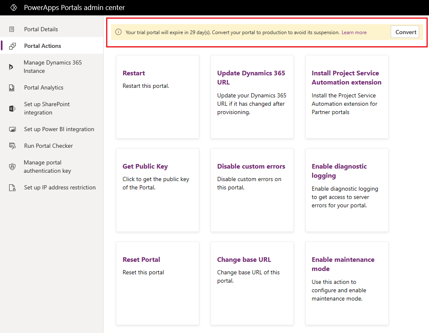This screenshot has height=333, width=429.
Task: Click the Portal Actions icon in sidebar
Action: [12, 46]
